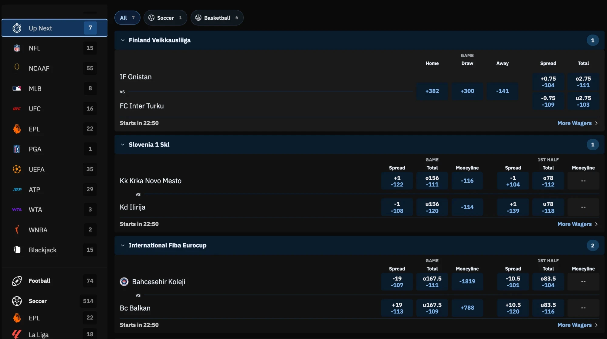Select Bc Balkan +10.5 -120 half spread

point(513,308)
